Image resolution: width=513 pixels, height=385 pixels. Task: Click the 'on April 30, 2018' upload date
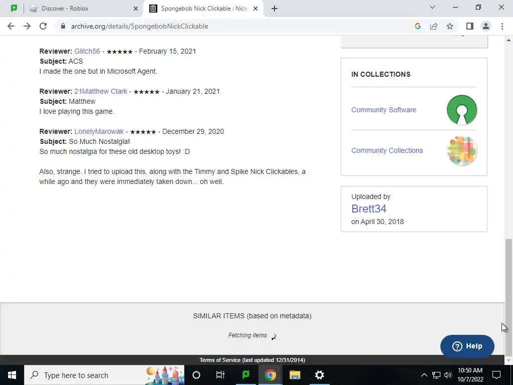point(378,222)
